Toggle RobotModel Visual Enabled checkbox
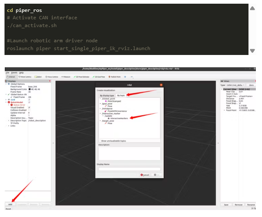This screenshot has height=217, width=262. point(29,107)
